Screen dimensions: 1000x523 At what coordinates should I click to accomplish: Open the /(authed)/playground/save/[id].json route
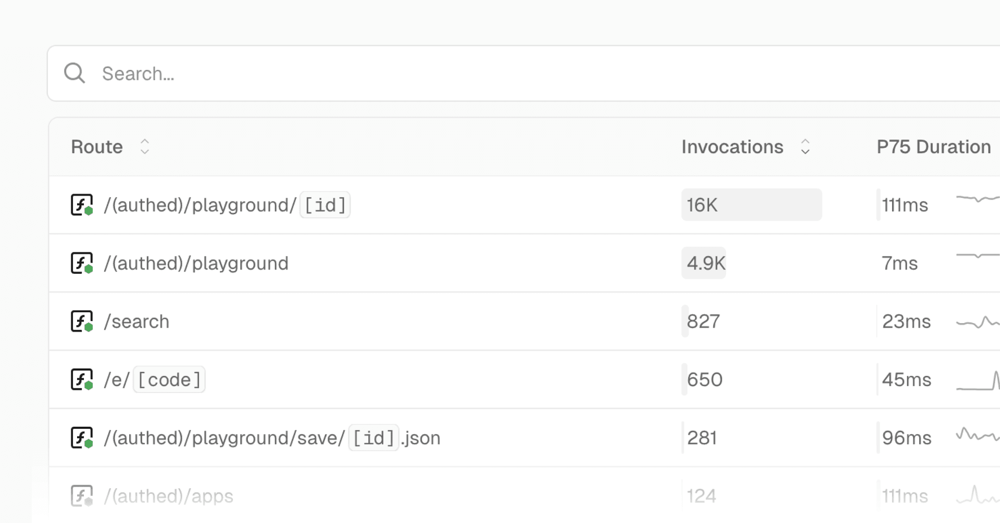pos(272,438)
